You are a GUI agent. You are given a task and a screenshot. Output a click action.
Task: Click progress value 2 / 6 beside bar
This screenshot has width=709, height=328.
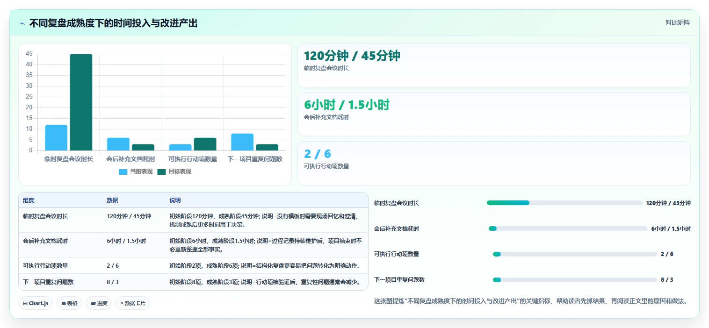coord(667,254)
